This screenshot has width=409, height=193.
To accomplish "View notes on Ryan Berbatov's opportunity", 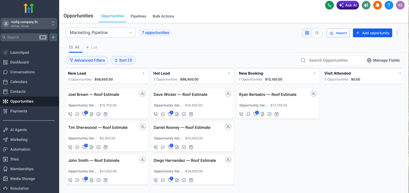I will point(262,114).
